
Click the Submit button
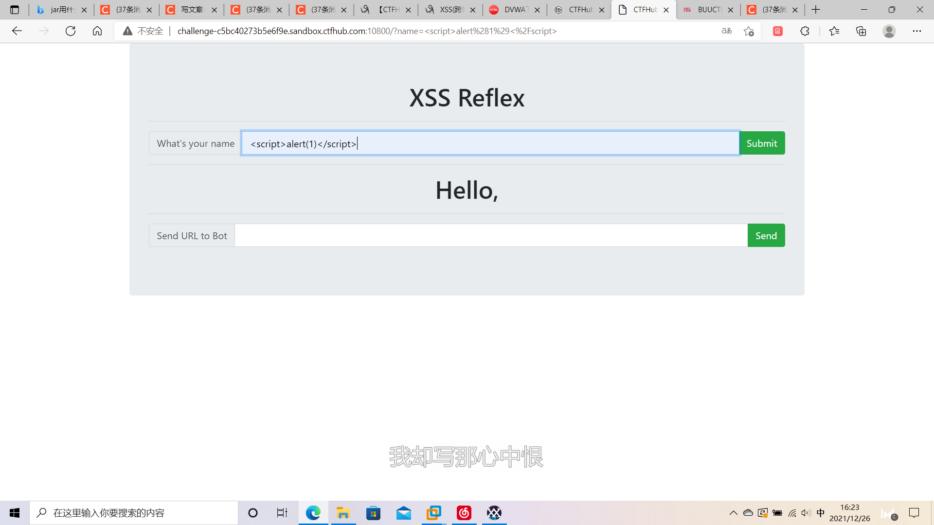coord(761,143)
